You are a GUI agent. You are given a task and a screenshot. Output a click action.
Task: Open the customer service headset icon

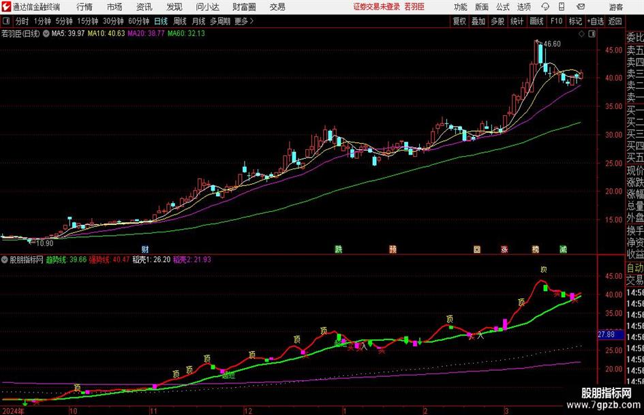[545, 7]
